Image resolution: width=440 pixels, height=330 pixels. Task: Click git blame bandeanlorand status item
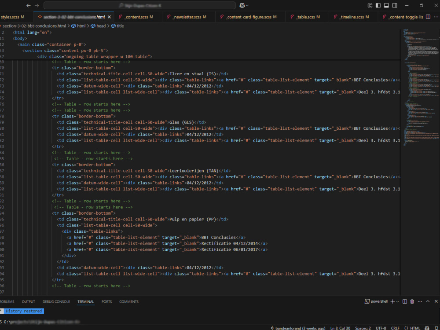pos(298,328)
